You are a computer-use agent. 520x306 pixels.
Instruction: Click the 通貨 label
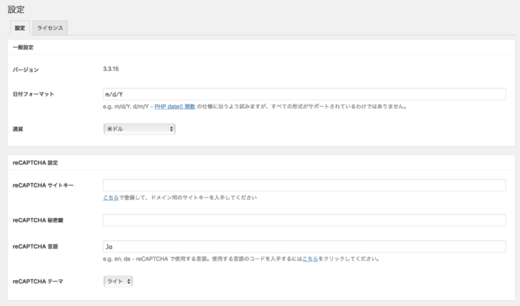click(19, 128)
